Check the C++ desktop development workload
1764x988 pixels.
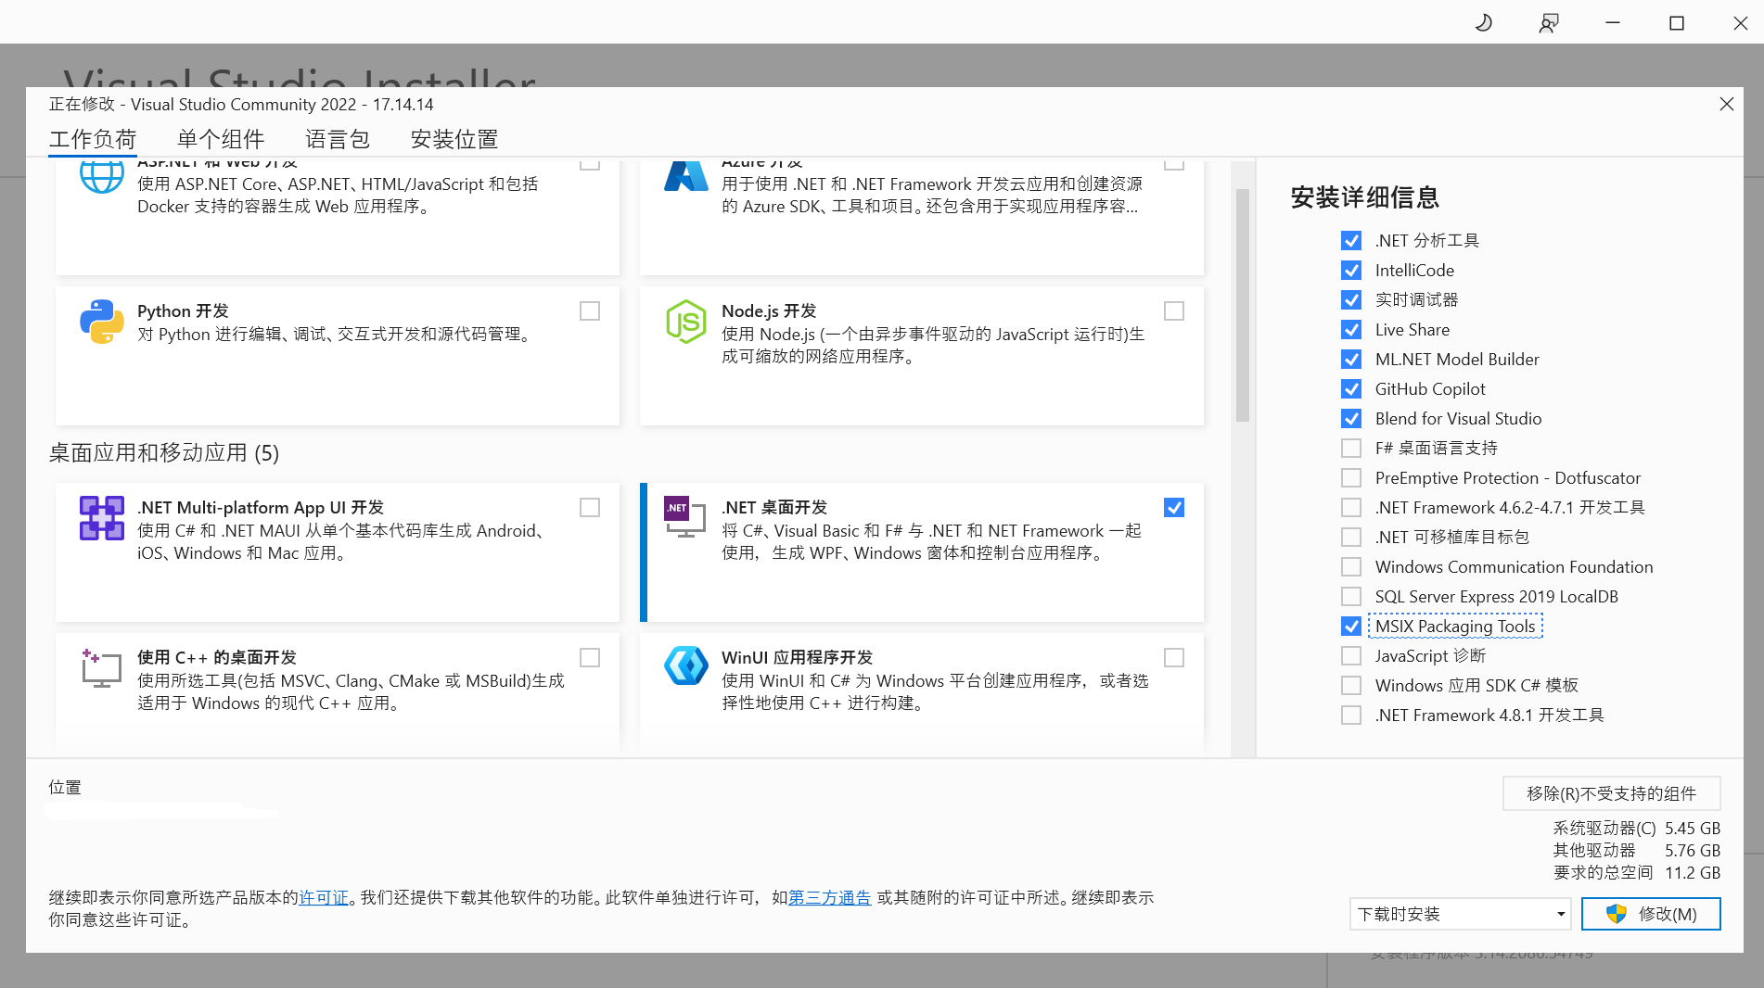pos(590,657)
